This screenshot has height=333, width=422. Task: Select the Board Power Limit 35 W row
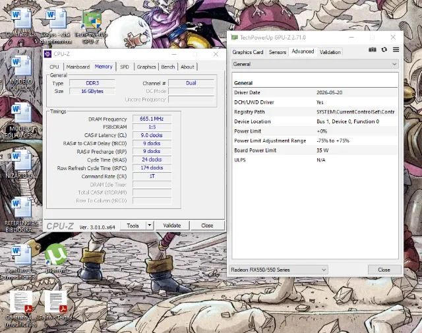pos(315,150)
